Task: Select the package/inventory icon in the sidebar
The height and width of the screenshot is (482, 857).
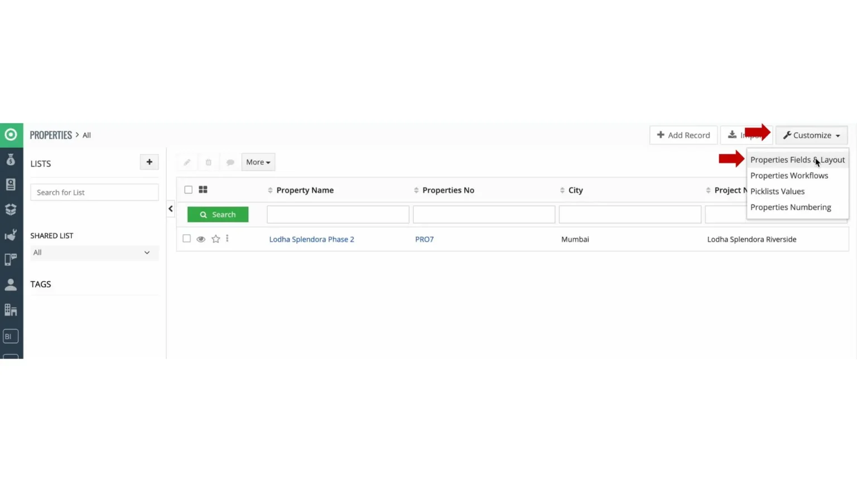Action: point(11,209)
